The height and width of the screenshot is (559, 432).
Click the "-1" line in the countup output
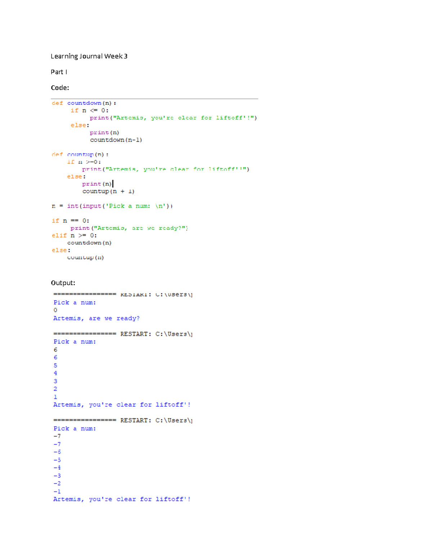(x=57, y=492)
